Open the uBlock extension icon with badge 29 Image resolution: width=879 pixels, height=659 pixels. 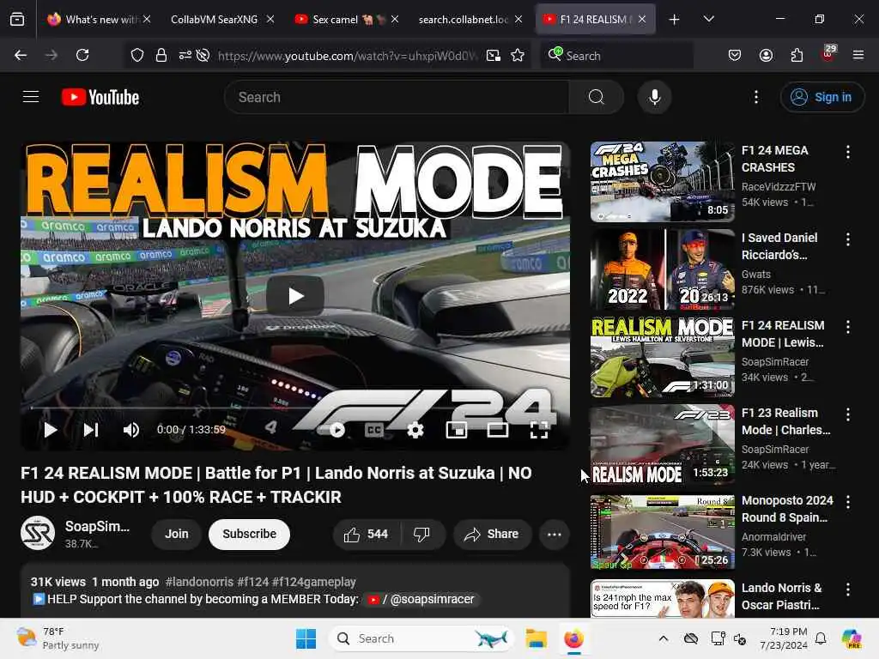[x=828, y=54]
